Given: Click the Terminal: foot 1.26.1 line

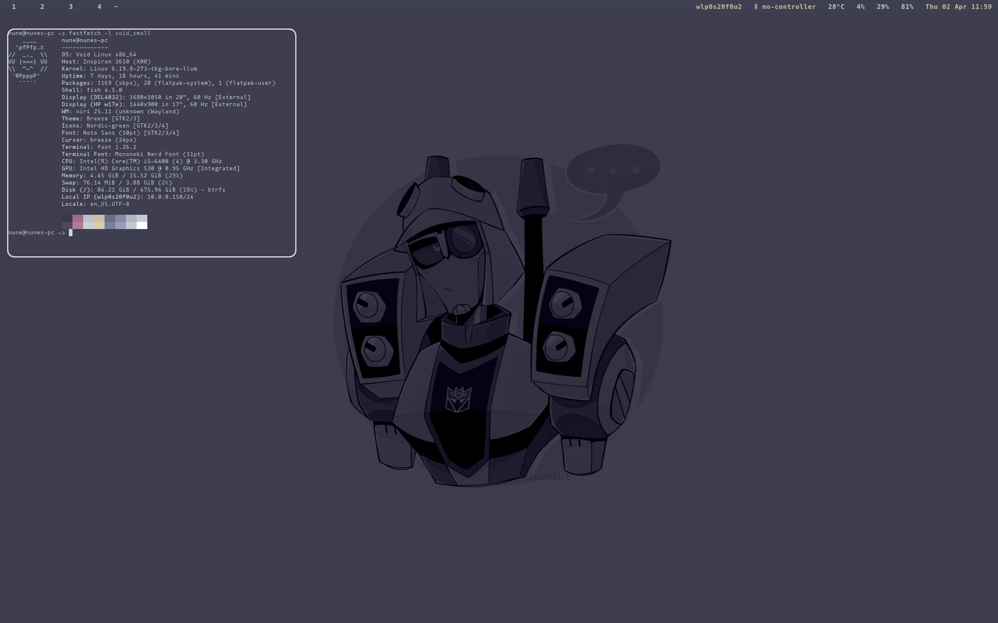Looking at the screenshot, I should [x=99, y=147].
